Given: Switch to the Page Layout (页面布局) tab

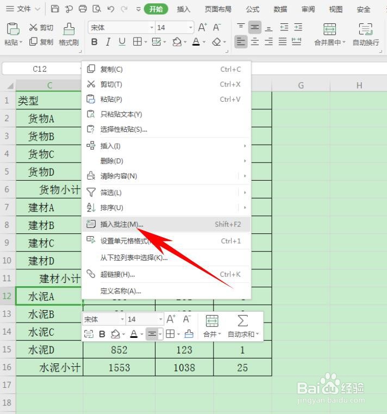Looking at the screenshot, I should point(218,9).
